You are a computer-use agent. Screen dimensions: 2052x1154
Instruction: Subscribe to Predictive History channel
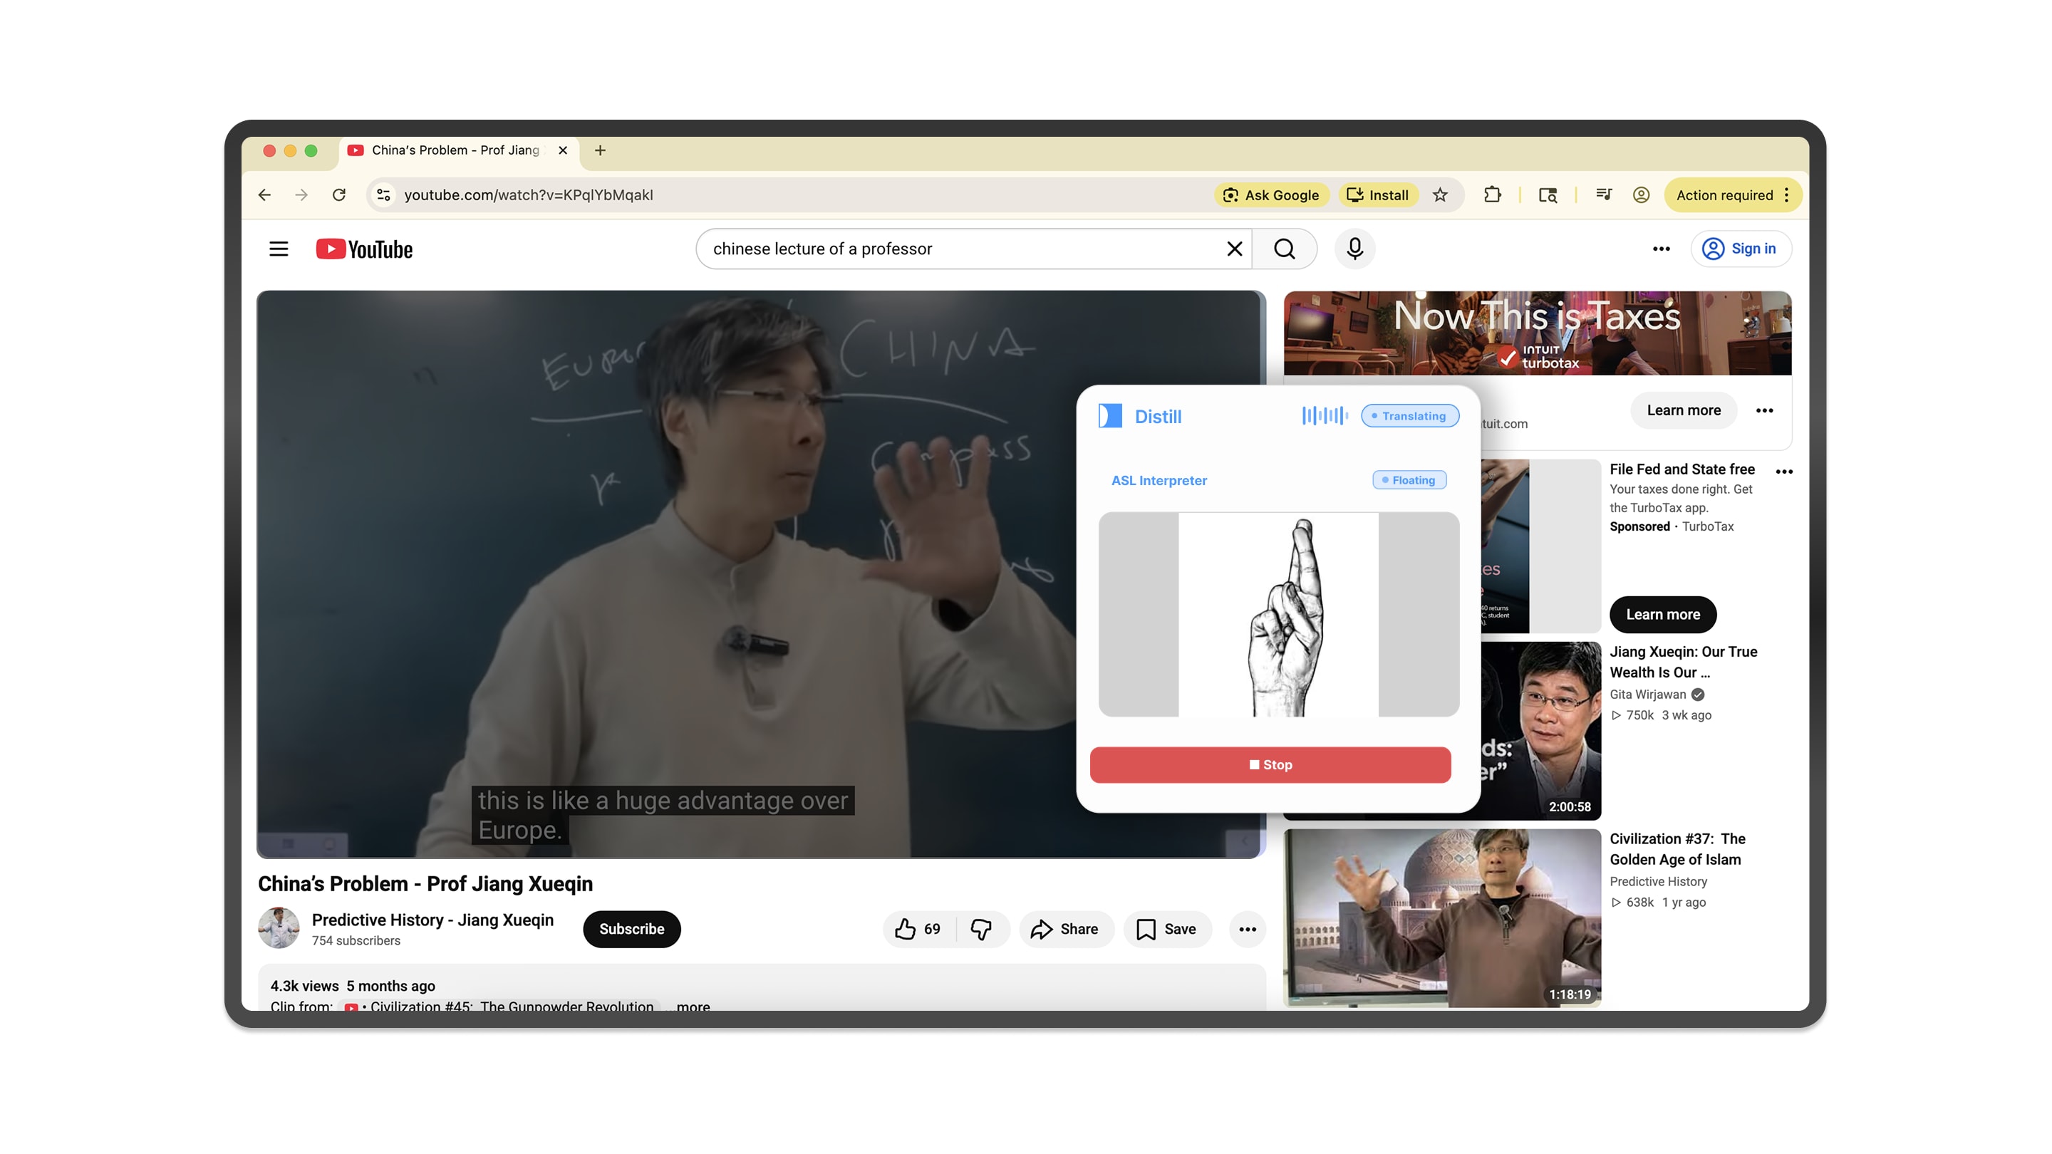632,929
